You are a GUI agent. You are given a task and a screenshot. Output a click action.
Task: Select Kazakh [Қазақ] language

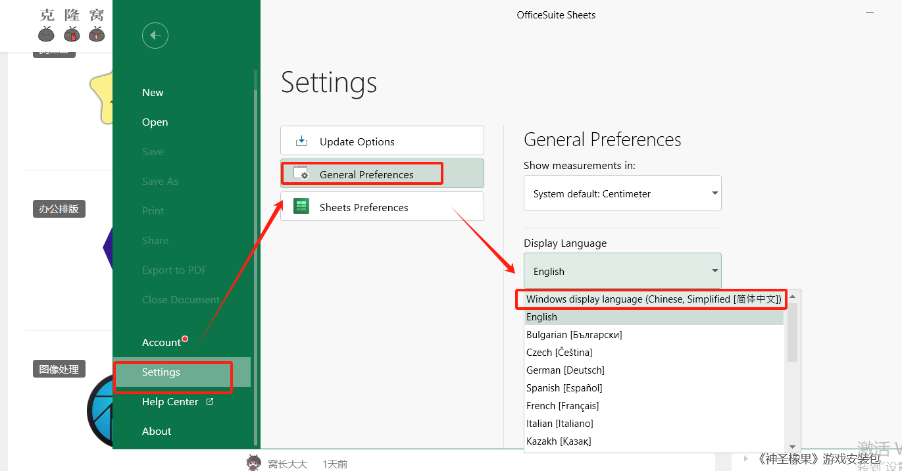654,441
